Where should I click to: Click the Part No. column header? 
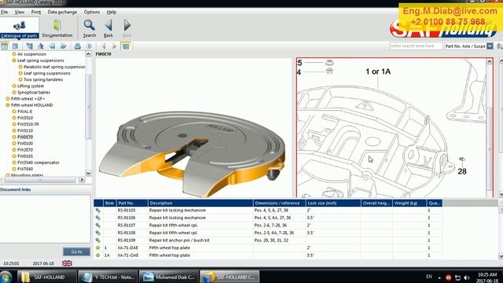point(132,203)
